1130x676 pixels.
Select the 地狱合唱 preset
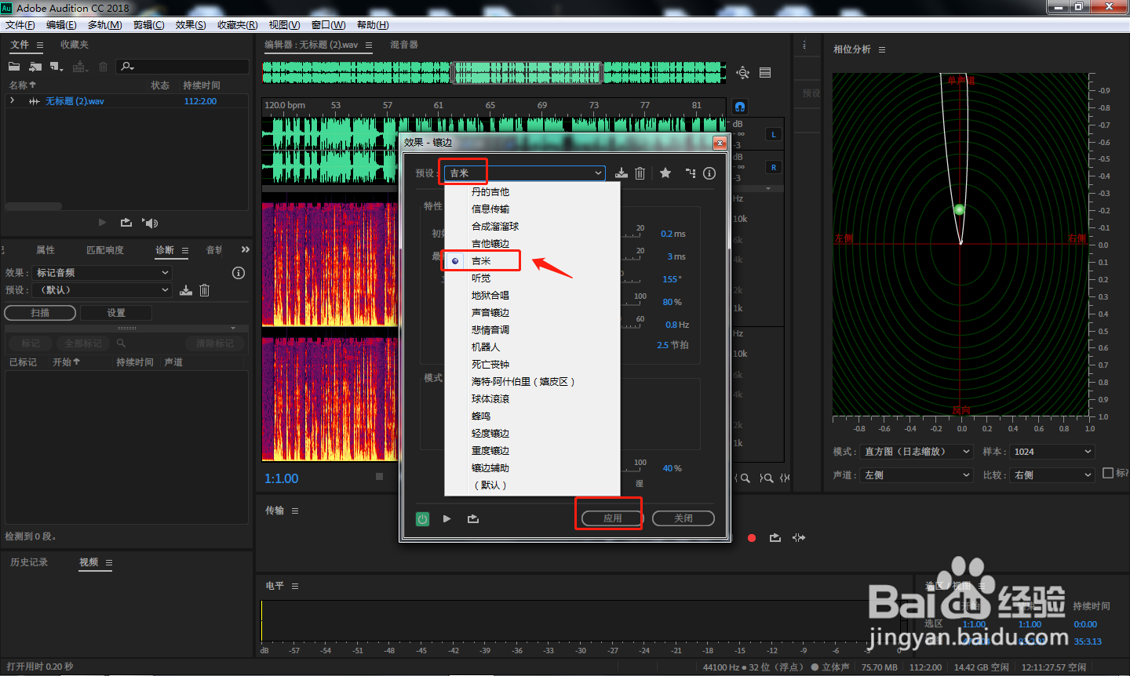point(532,296)
